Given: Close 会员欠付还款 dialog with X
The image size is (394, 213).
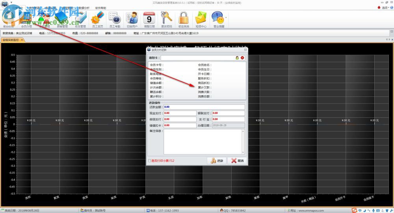Looking at the screenshot, I should click(245, 50).
